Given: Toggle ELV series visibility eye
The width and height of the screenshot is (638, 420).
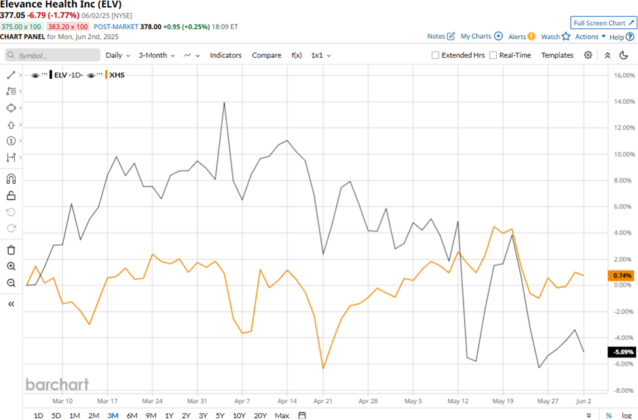Looking at the screenshot, I should (35, 75).
